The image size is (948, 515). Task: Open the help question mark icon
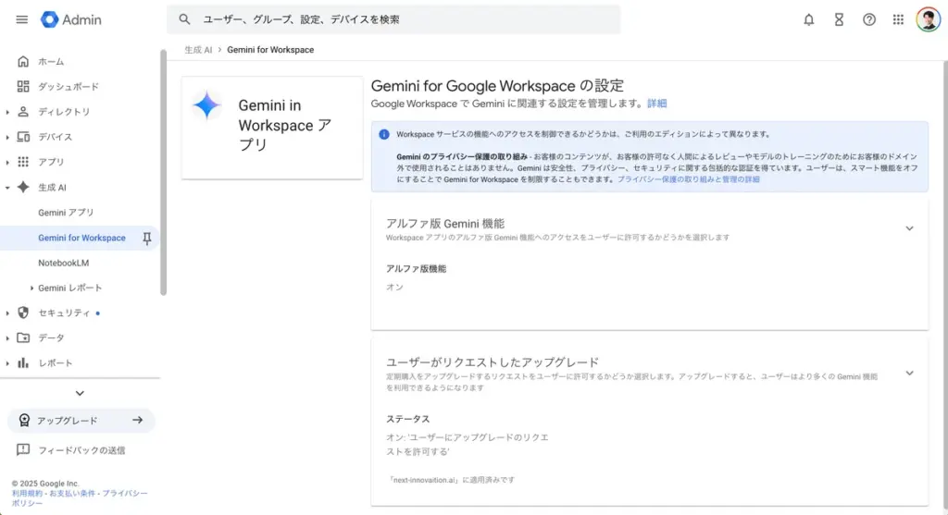pos(869,19)
